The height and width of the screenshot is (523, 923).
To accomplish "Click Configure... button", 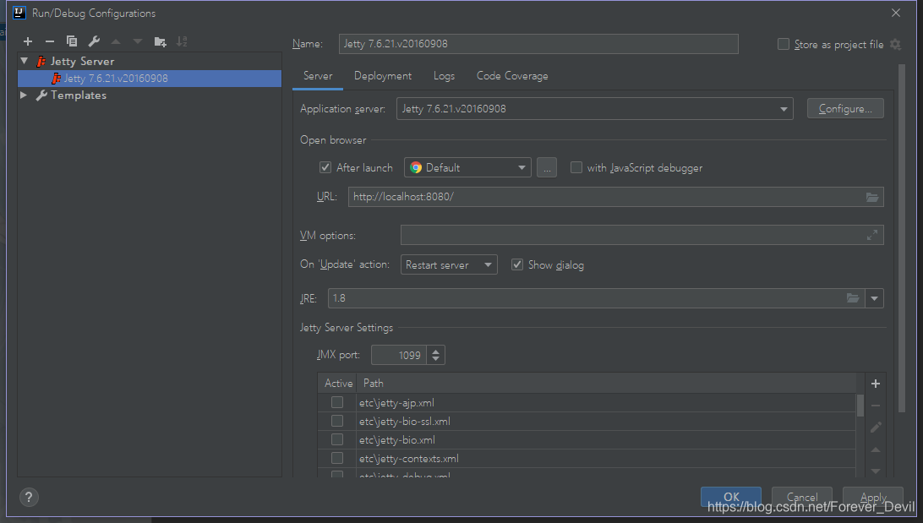I will (845, 109).
